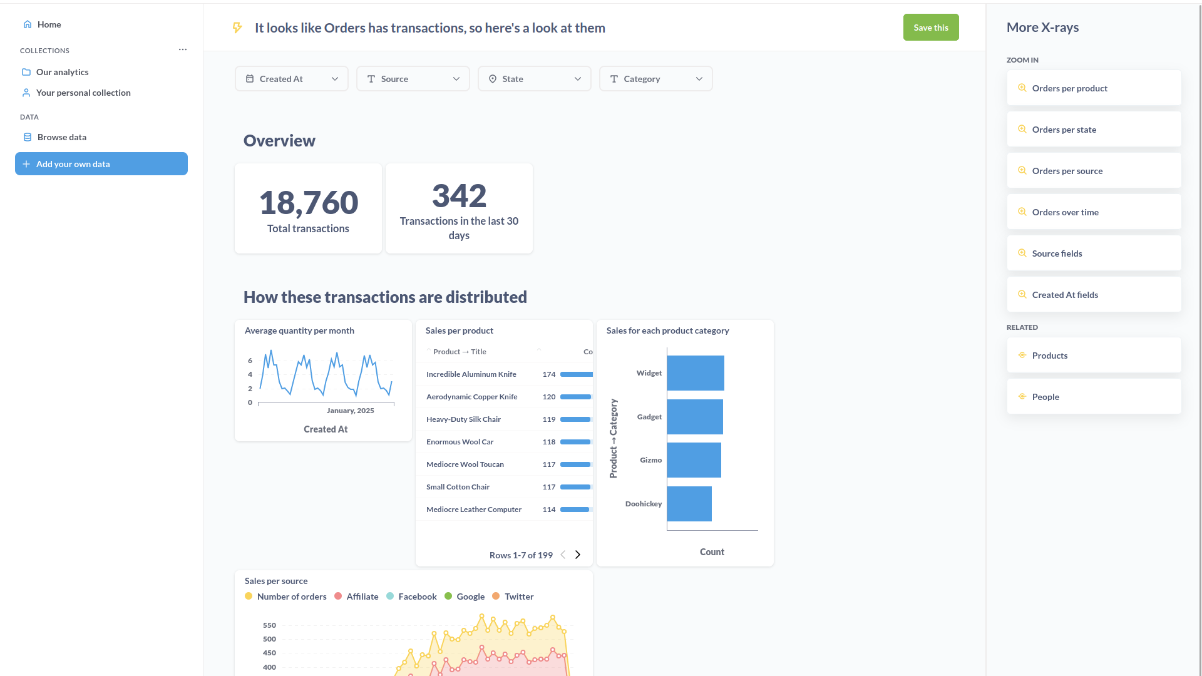Open the Source fields X-ray
The width and height of the screenshot is (1202, 676).
1094,253
